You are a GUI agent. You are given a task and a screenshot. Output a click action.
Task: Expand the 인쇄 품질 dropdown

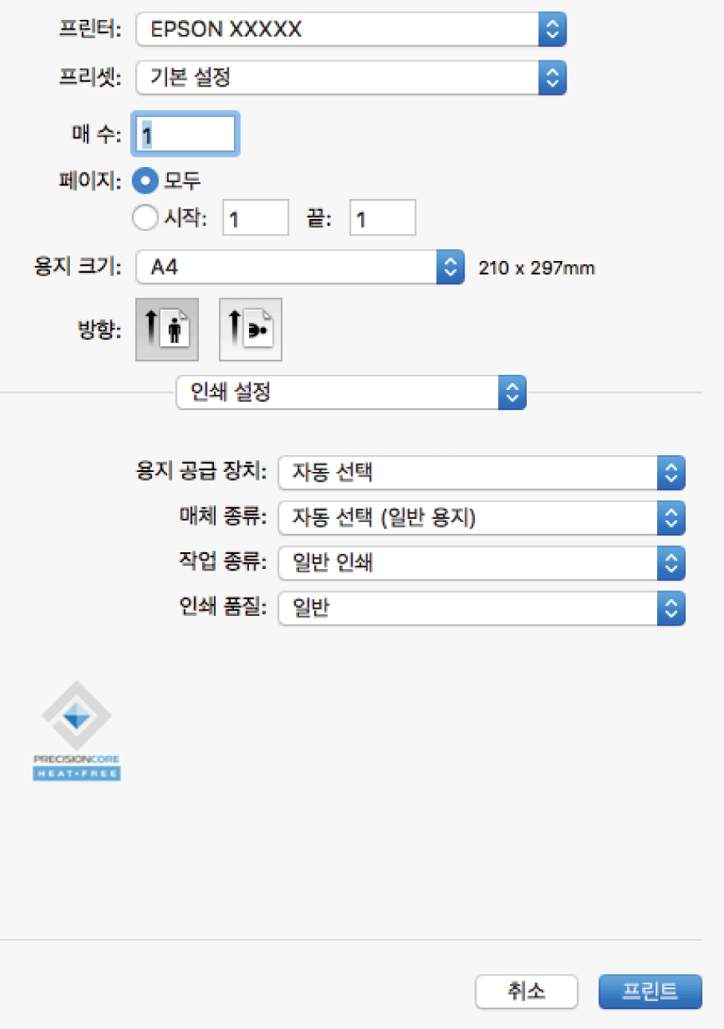pyautogui.click(x=481, y=610)
